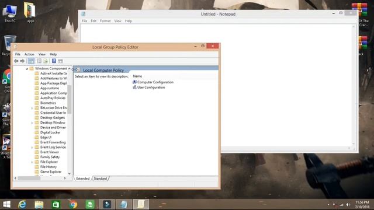Click the green spreadsheet app taskbar icon
This screenshot has width=374, height=210.
[x=90, y=204]
